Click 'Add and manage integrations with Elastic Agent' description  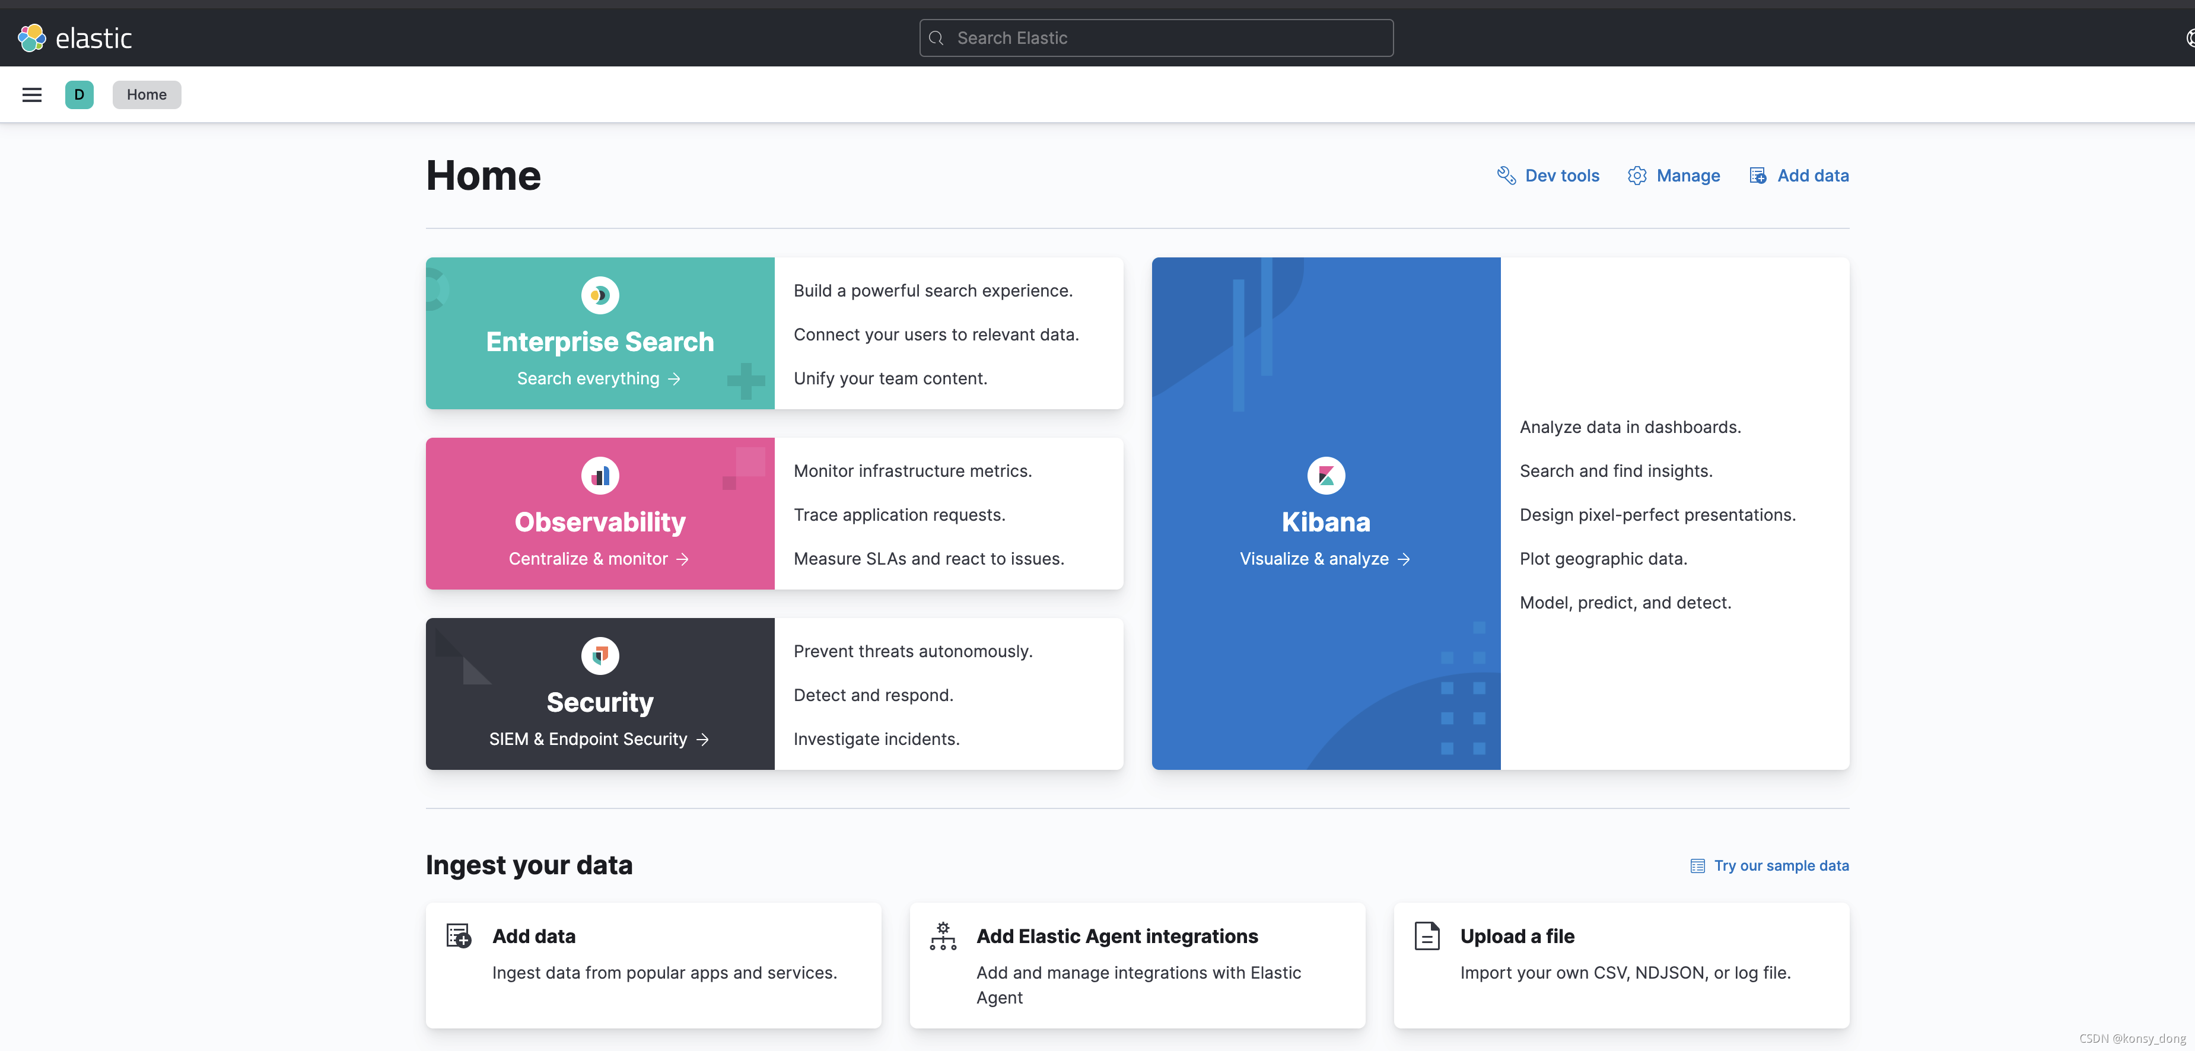pyautogui.click(x=1138, y=985)
